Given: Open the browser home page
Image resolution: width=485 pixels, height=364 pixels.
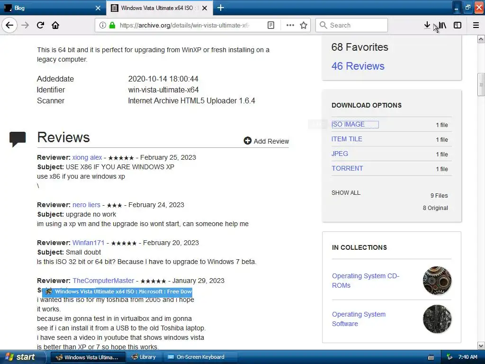Looking at the screenshot, I should (55, 25).
